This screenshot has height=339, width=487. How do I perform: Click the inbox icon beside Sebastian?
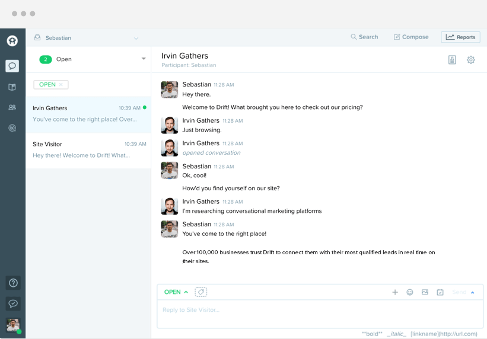coord(37,37)
